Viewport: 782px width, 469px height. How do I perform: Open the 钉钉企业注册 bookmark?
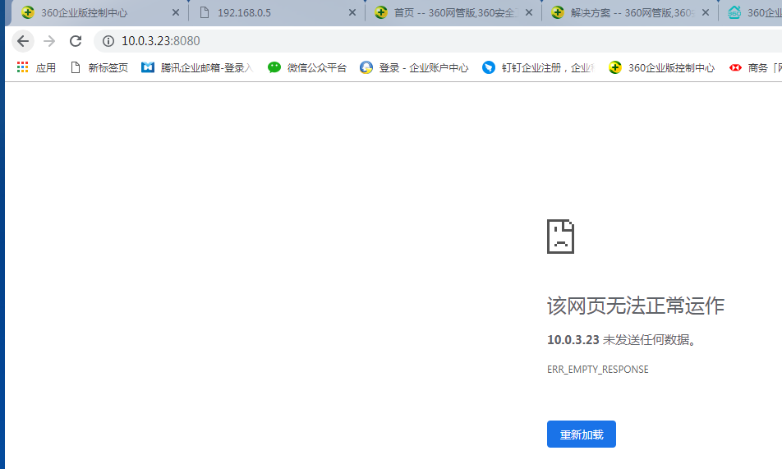click(x=538, y=68)
